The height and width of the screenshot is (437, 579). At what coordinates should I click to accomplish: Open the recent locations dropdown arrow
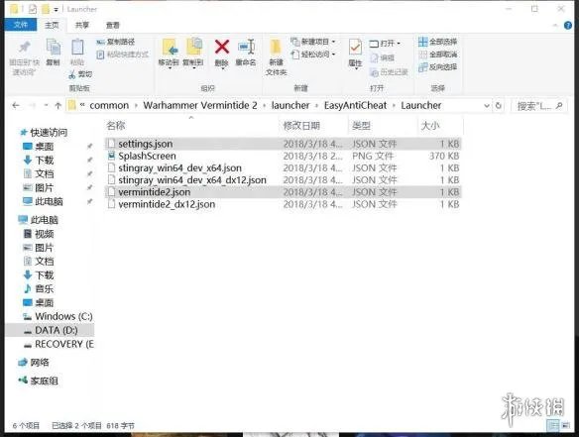point(46,106)
